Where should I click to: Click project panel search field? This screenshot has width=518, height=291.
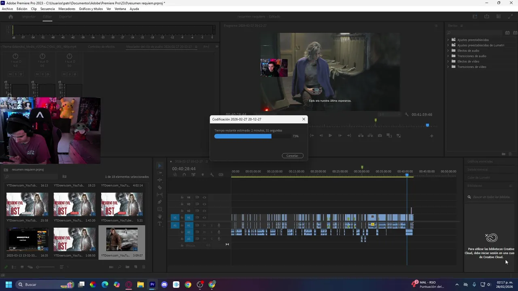click(31, 177)
